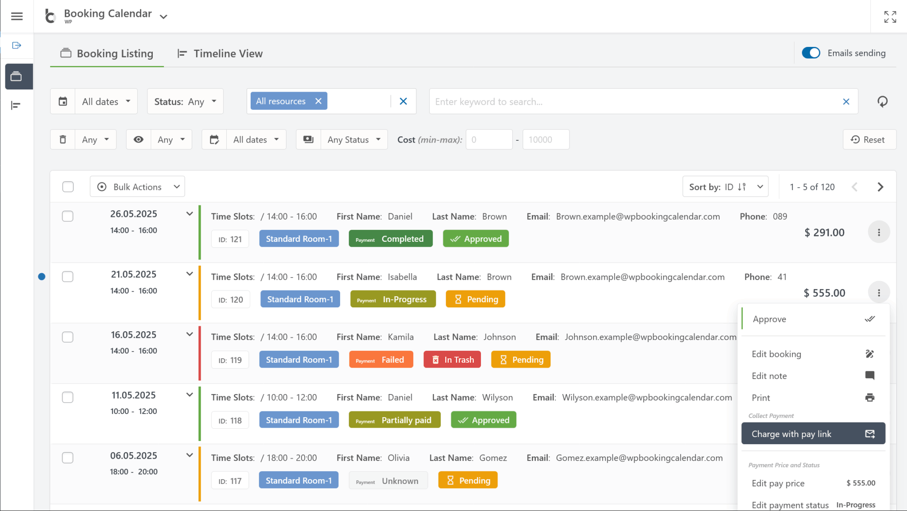Click the keyword search input field

click(x=620, y=101)
